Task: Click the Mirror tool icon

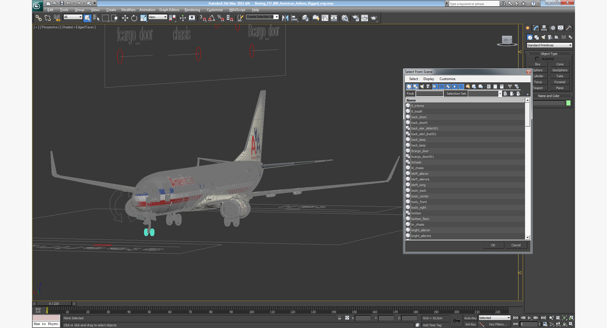Action: [285, 18]
